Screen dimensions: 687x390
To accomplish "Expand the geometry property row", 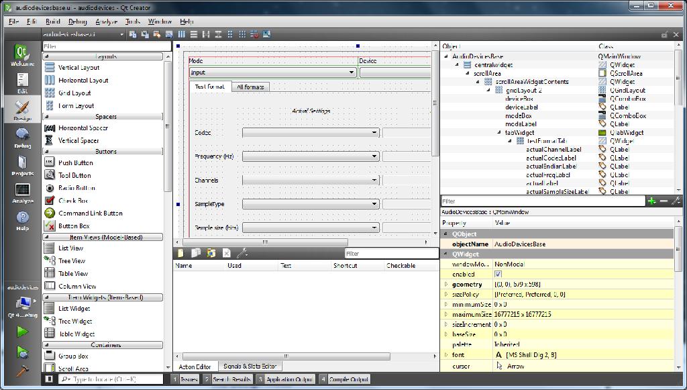I will [446, 285].
